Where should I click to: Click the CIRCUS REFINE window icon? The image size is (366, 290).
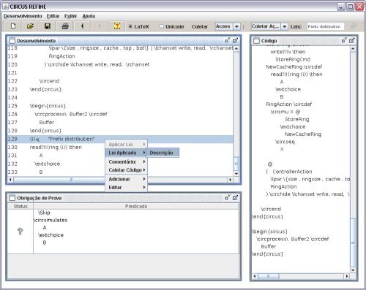pos(5,7)
